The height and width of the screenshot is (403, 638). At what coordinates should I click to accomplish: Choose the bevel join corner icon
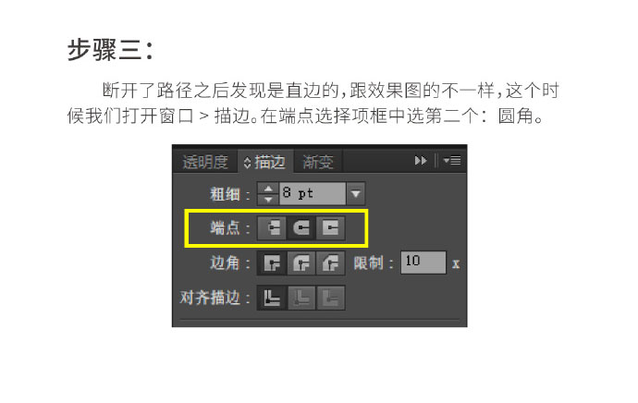pyautogui.click(x=330, y=263)
